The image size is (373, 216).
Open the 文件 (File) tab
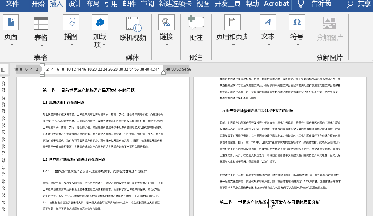pyautogui.click(x=12, y=4)
